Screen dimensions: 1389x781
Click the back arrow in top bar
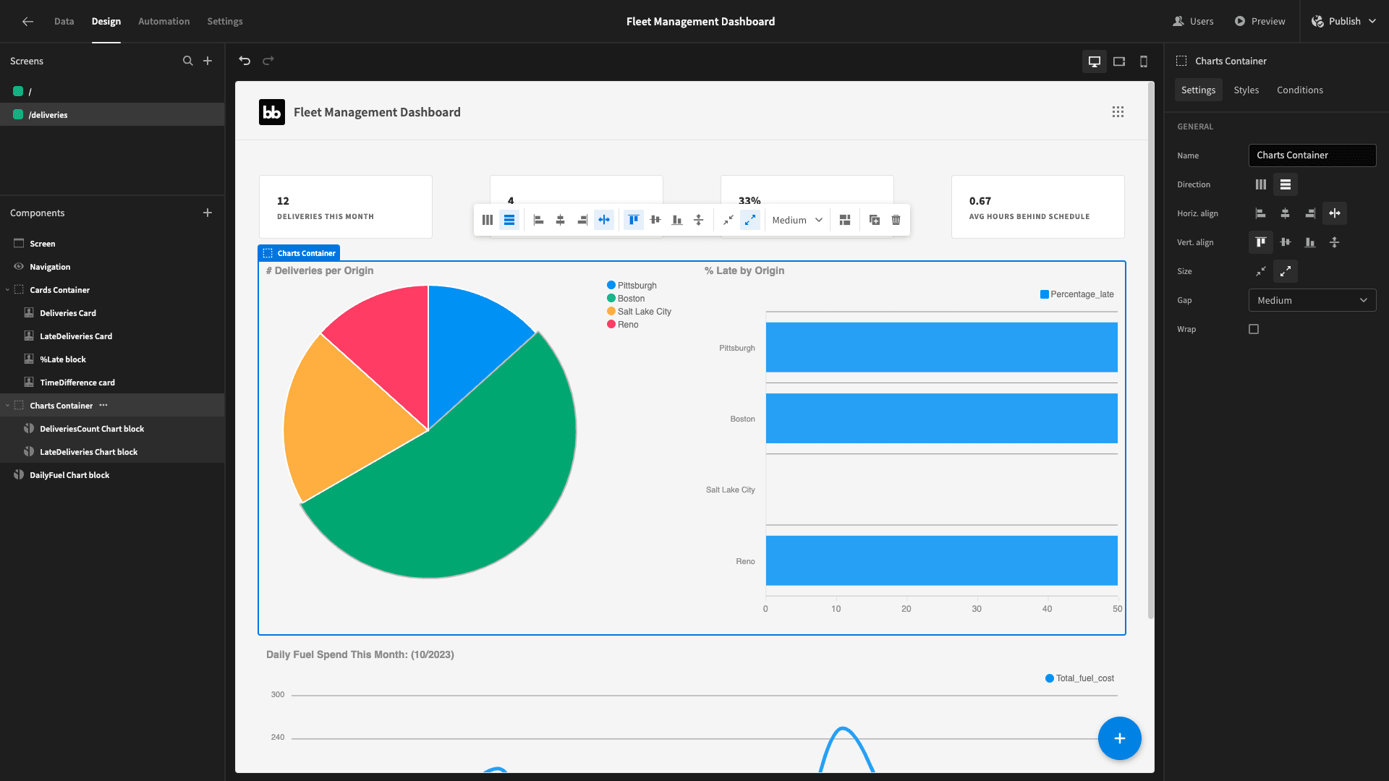[27, 22]
